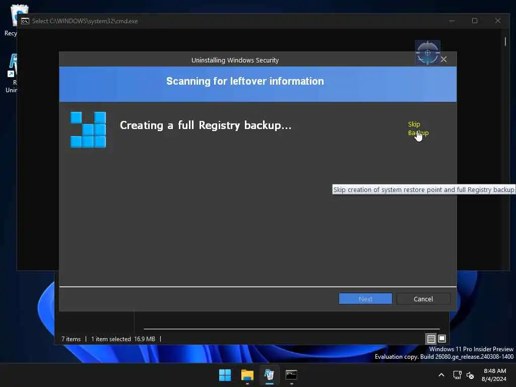Click the '7 items' status text

[x=71, y=339]
